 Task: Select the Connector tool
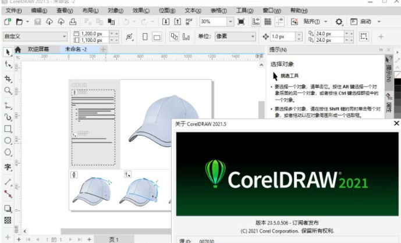pos(8,194)
